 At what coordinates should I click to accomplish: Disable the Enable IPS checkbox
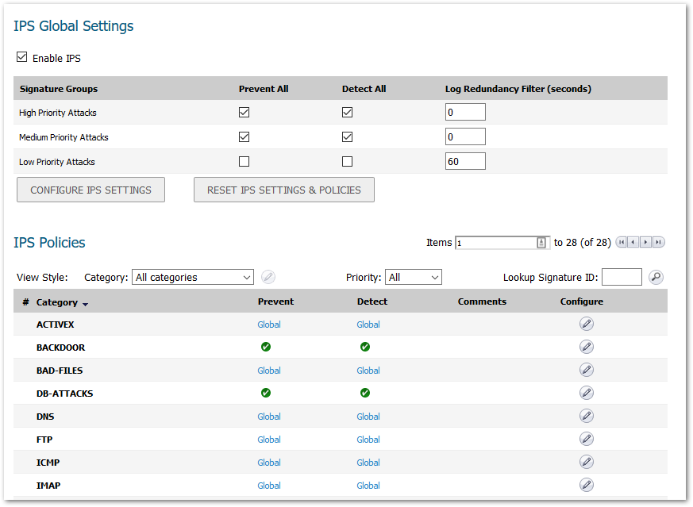[x=22, y=58]
